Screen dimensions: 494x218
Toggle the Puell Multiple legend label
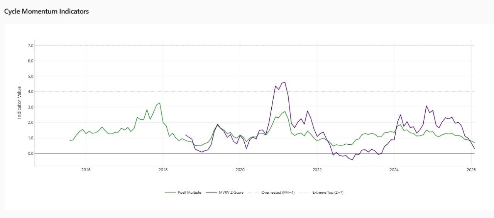tap(189, 192)
